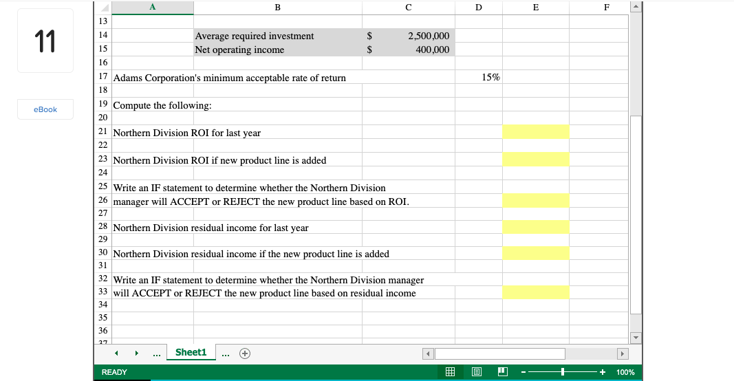Open the eBook link
The width and height of the screenshot is (734, 381).
[45, 109]
